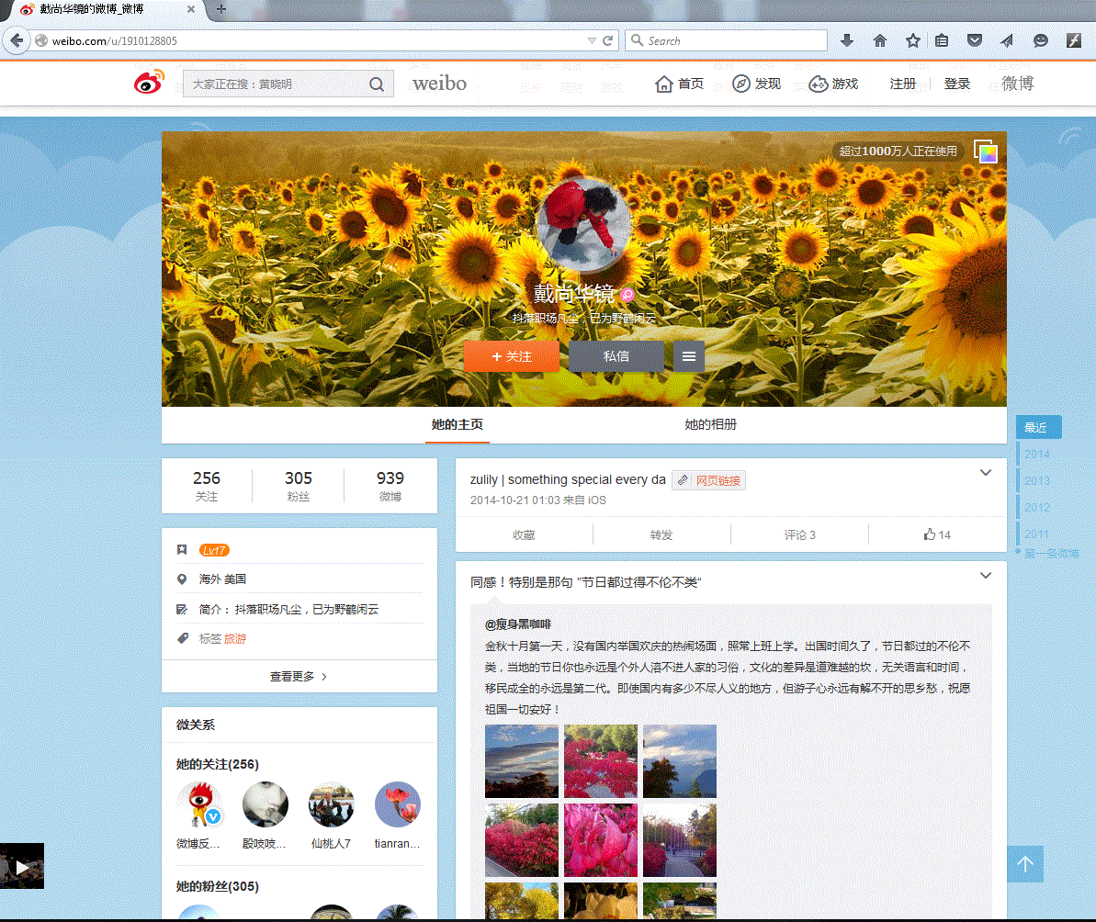Bookmark this page with the star icon
The width and height of the screenshot is (1096, 922).
pos(912,40)
